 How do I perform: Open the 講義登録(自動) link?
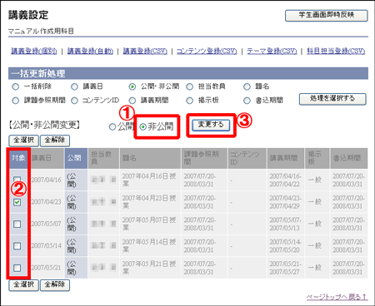tap(90, 51)
